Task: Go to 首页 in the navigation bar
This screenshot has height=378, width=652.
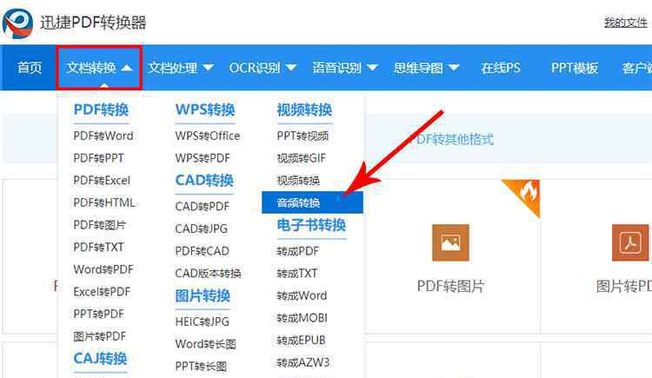Action: click(x=30, y=68)
